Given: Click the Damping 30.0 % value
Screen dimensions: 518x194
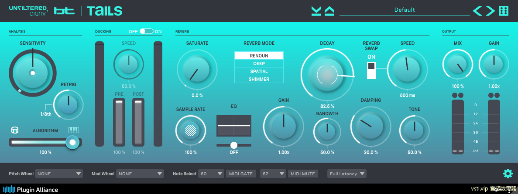Looking at the screenshot, I should [370, 153].
